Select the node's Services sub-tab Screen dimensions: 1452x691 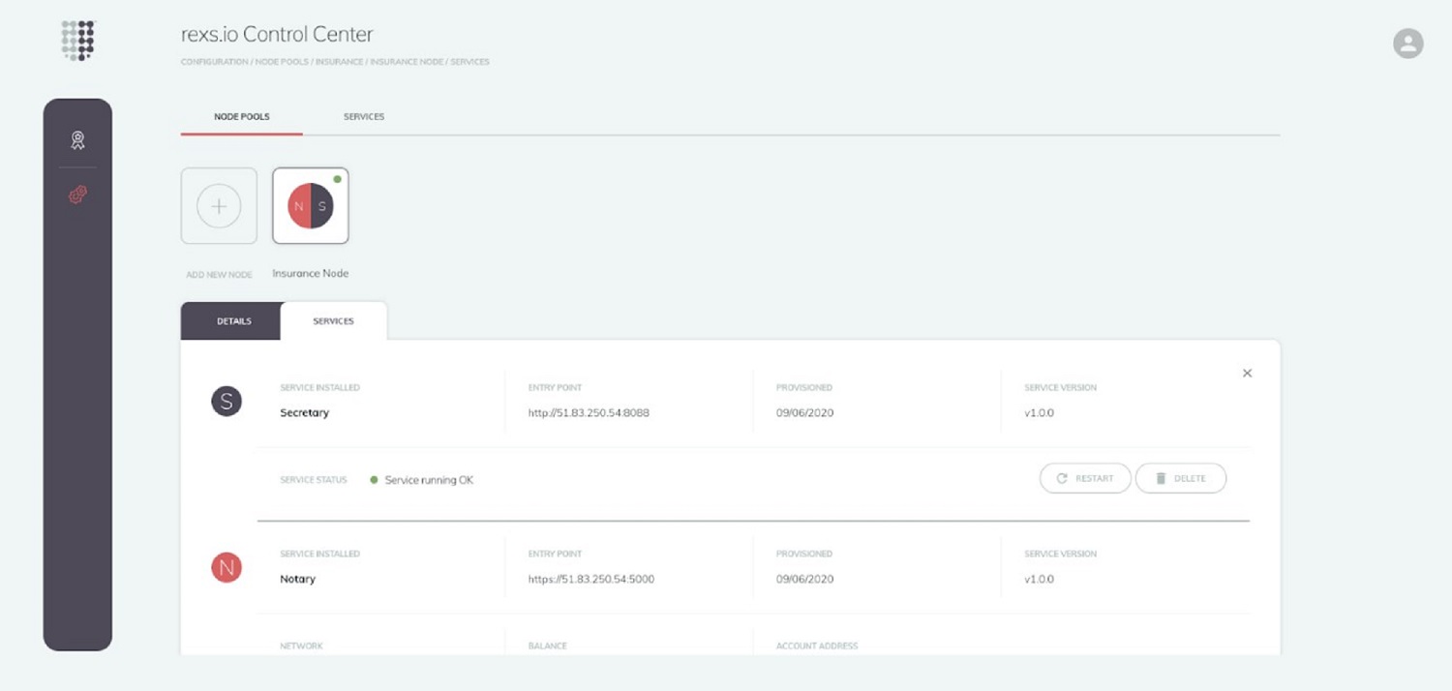(333, 321)
